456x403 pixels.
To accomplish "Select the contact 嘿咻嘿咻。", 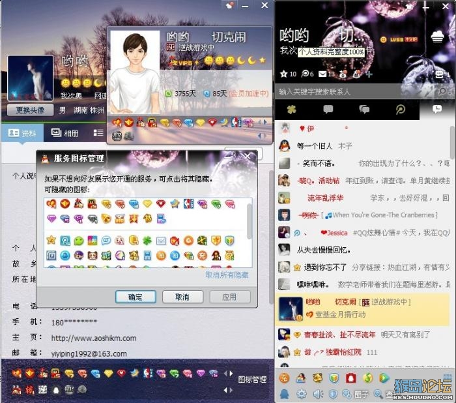I will [363, 284].
